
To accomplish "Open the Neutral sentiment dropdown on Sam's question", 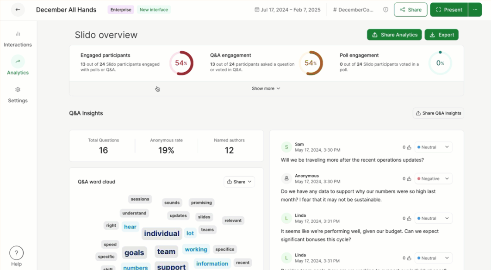I will 433,147.
